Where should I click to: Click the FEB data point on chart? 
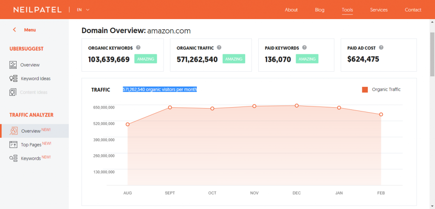(381, 114)
